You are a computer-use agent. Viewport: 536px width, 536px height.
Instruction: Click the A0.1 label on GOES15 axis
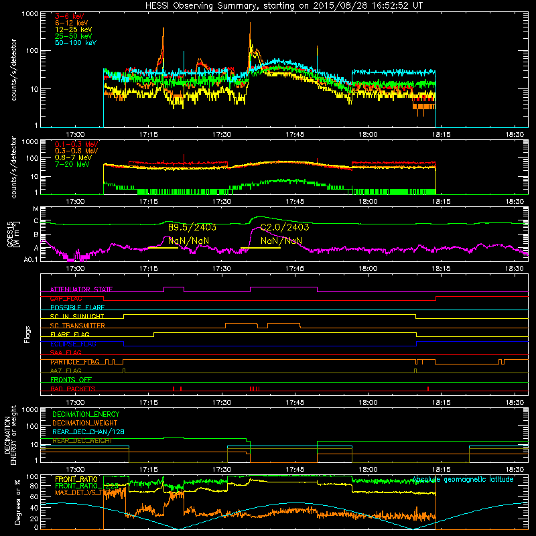click(31, 260)
